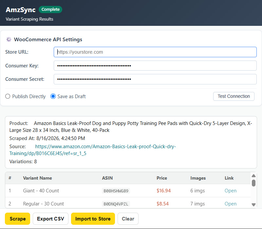Click the gear icon beside WooCommerce API Settings
Viewport: 262px width, 229px height.
9,40
